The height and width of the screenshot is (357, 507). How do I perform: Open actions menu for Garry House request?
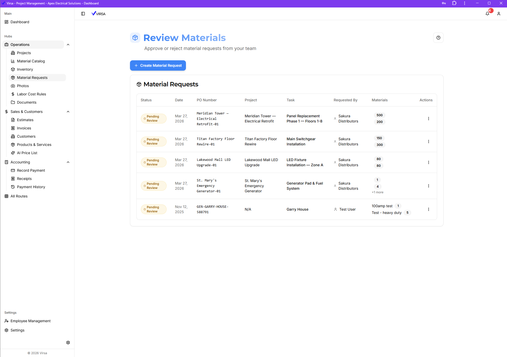pos(429,209)
